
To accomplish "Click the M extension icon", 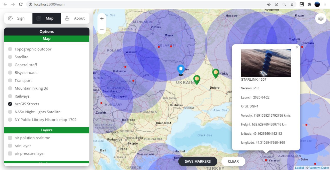I will (301, 4).
